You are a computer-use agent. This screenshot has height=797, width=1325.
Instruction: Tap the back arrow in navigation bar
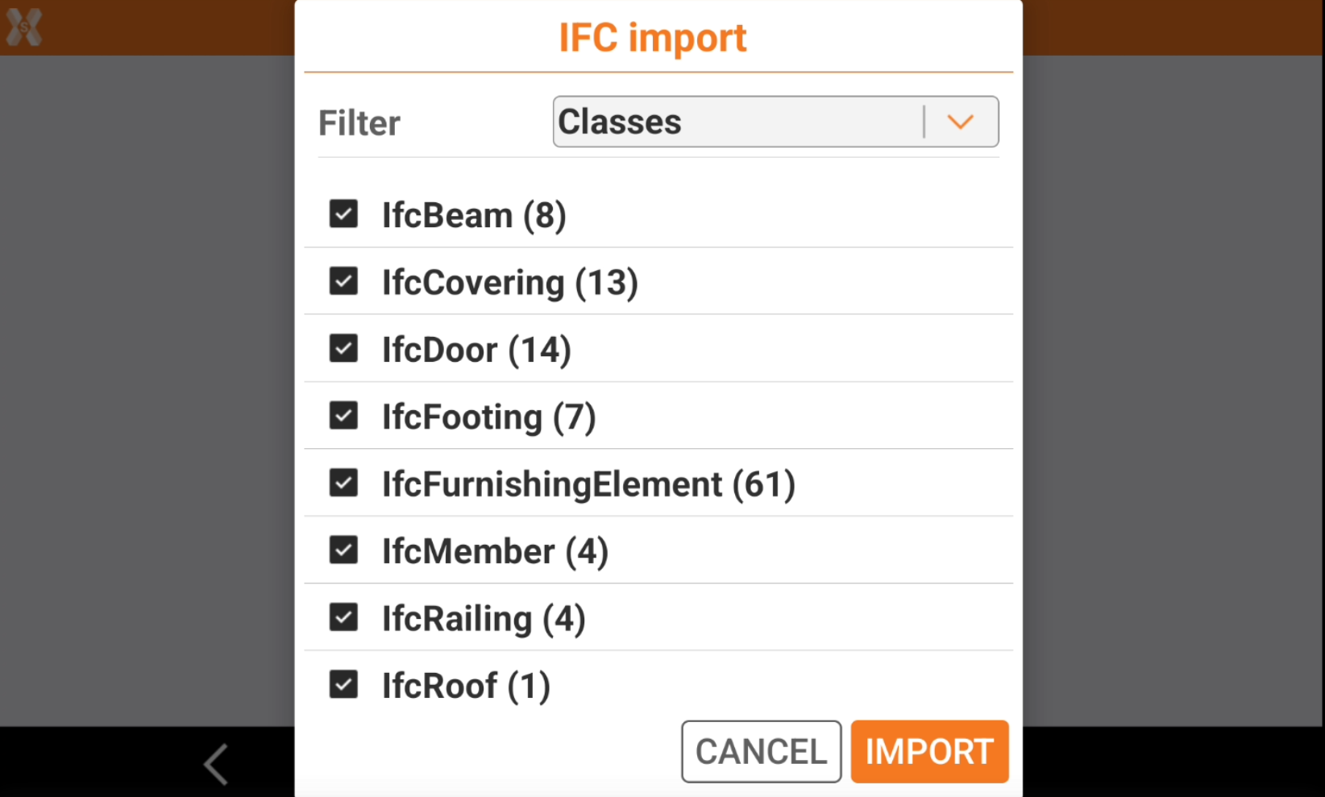[216, 763]
